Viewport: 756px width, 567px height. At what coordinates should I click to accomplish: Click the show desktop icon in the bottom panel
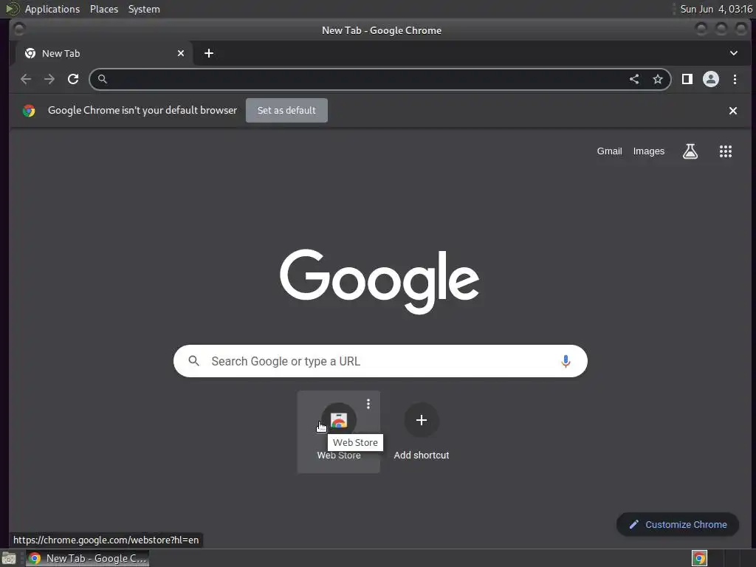(x=9, y=558)
